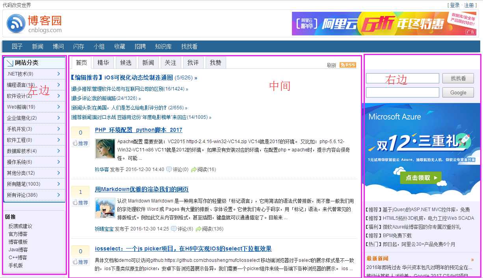Go to 找找看 in navigation bar
The image size is (483, 278).
(x=189, y=46)
